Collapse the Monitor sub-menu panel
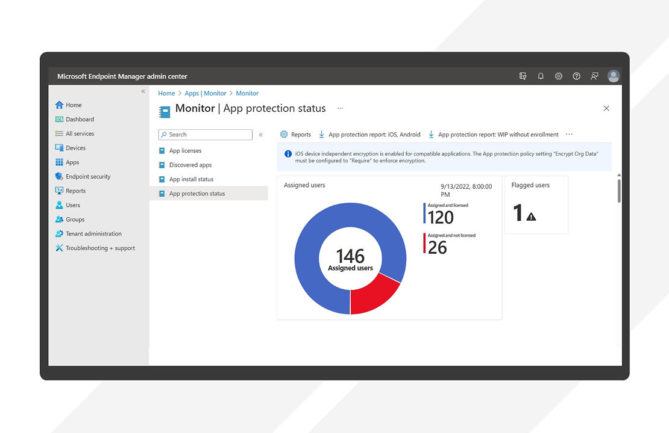669x433 pixels. (261, 135)
